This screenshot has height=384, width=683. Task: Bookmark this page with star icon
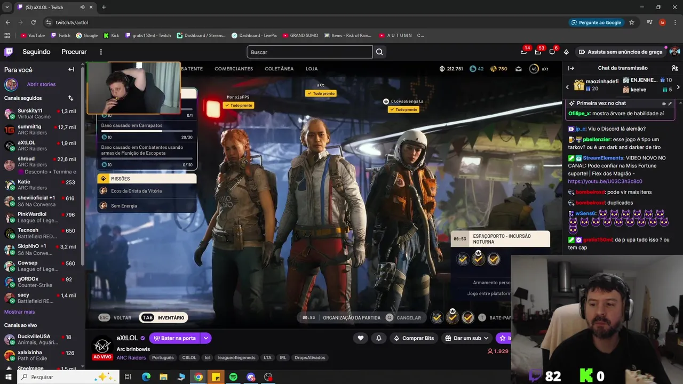[x=632, y=22]
